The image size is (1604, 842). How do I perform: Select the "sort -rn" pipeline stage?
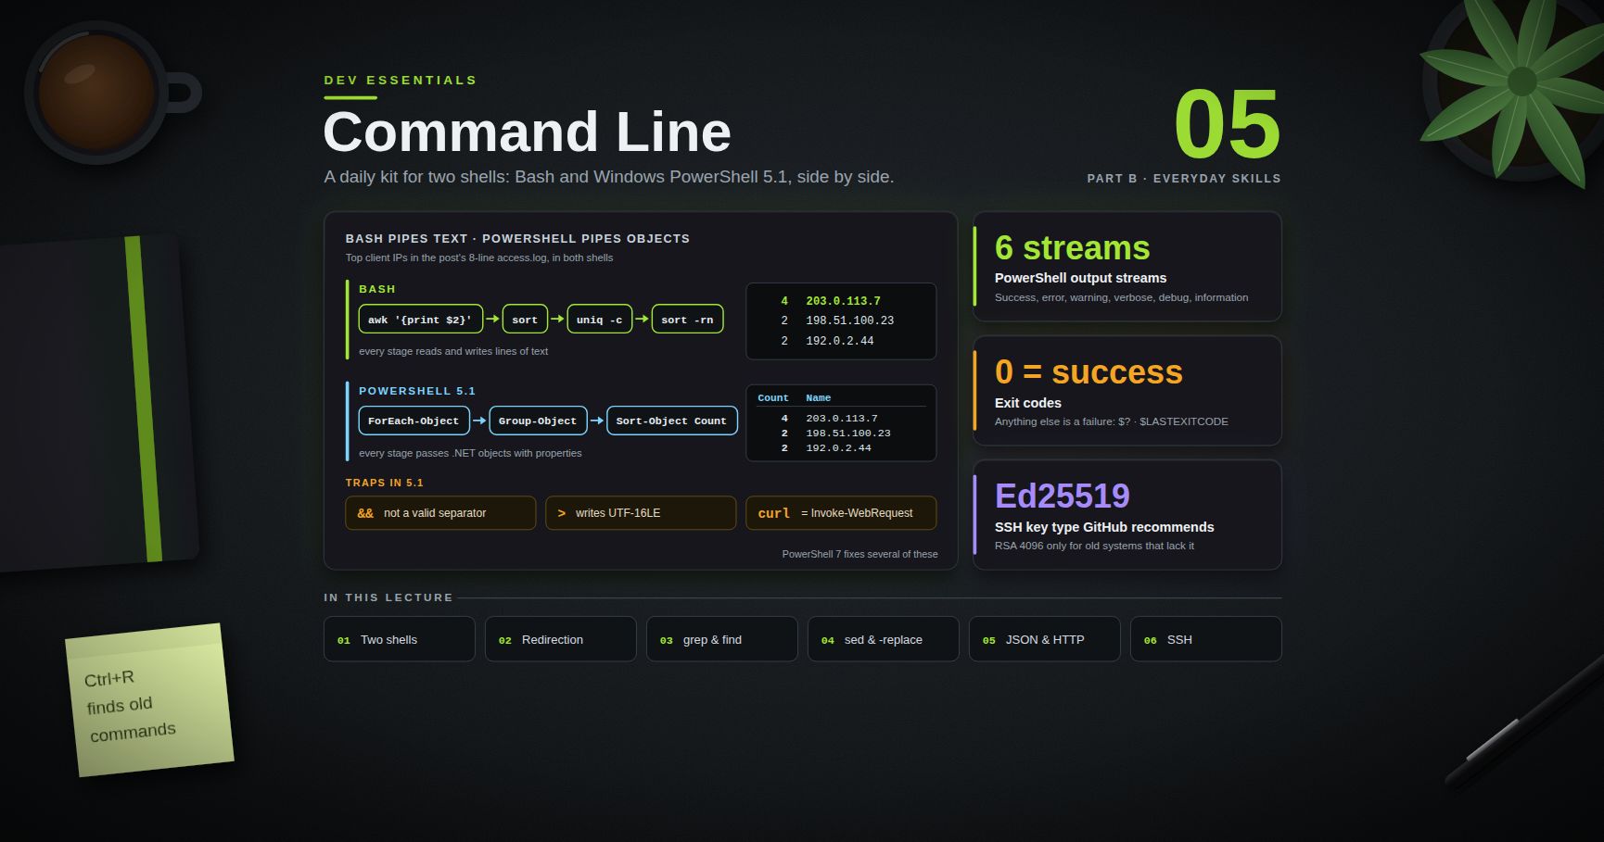[x=687, y=319]
